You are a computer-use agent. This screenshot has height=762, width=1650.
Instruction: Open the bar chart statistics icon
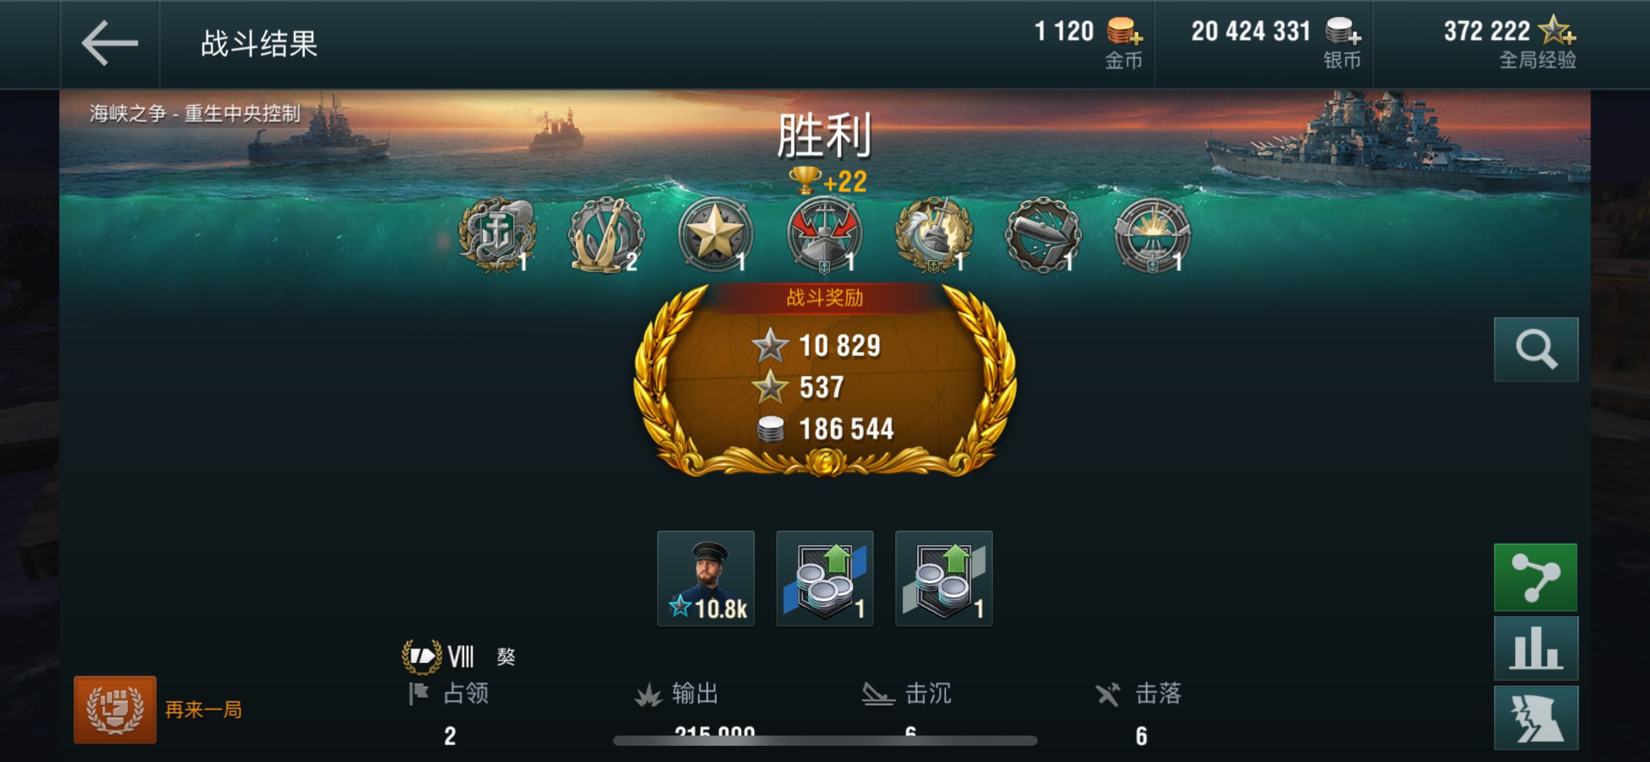point(1536,648)
